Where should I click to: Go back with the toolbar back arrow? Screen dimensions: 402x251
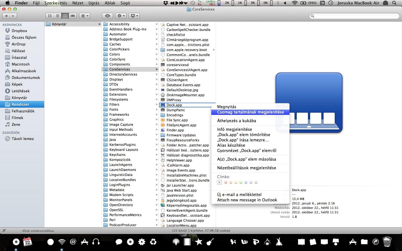click(6, 16)
